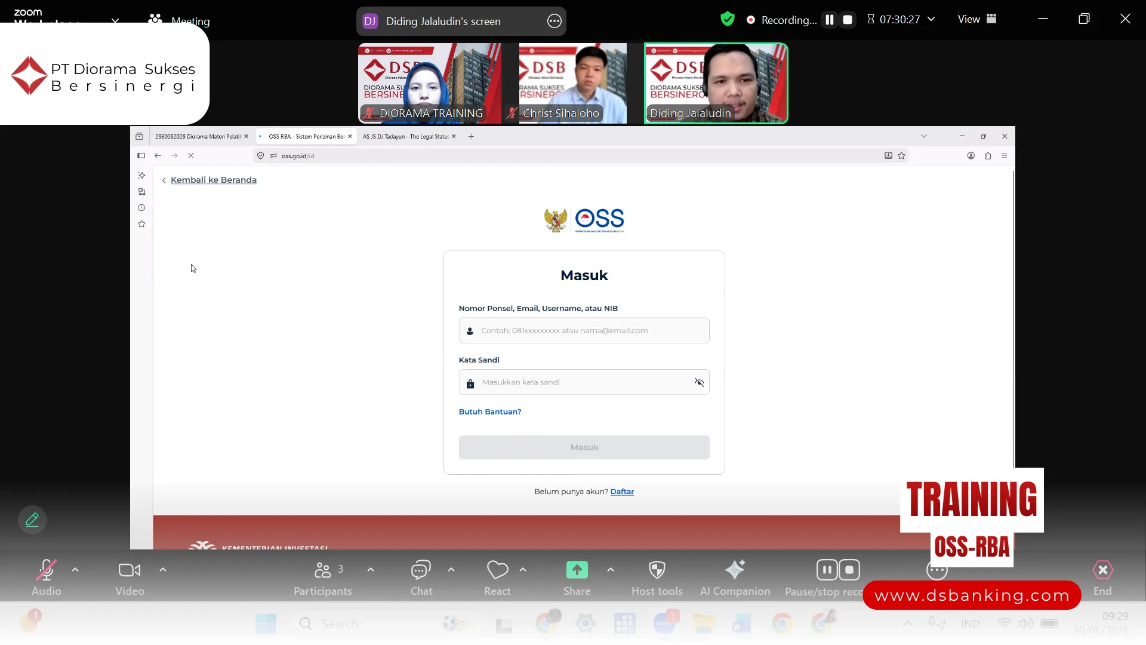The height and width of the screenshot is (645, 1146).
Task: Focus the Nomor Ponsel, Email, Username field
Action: (x=584, y=330)
